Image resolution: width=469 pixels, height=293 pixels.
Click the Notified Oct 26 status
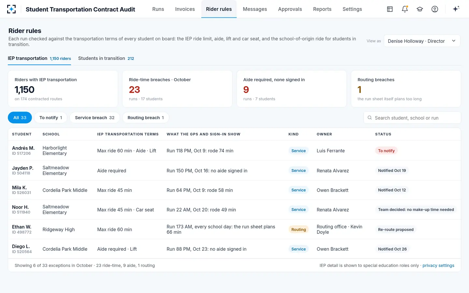392,249
